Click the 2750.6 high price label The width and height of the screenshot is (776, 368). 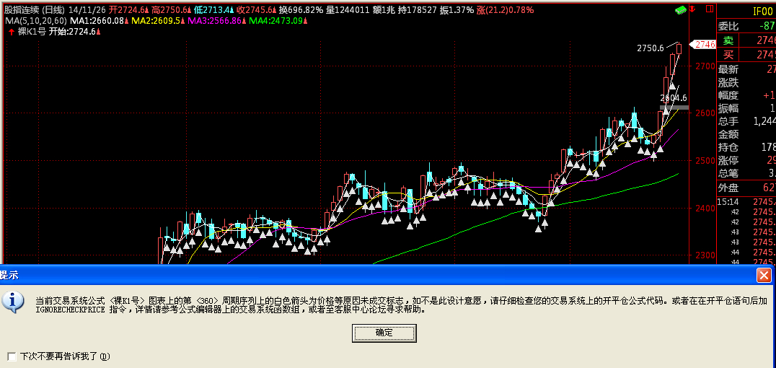coord(650,48)
